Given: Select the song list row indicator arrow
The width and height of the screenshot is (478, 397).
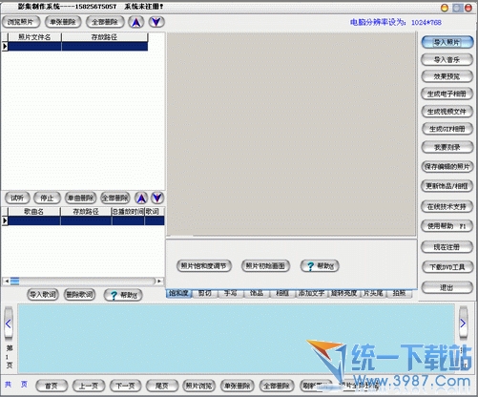Looking at the screenshot, I should point(5,220).
